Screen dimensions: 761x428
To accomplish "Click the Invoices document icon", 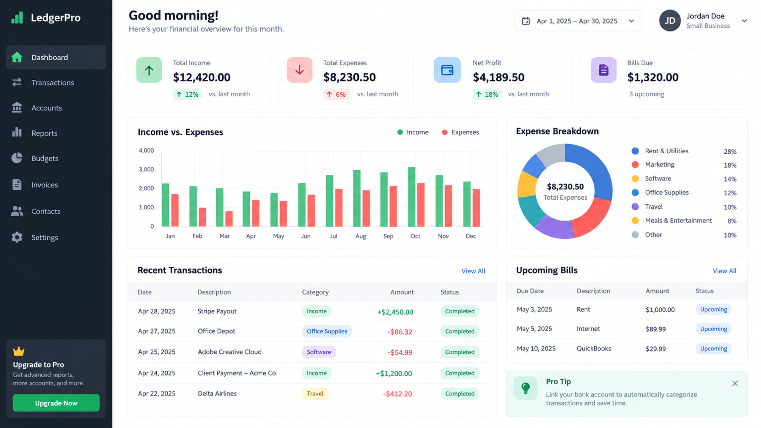I will click(x=17, y=185).
